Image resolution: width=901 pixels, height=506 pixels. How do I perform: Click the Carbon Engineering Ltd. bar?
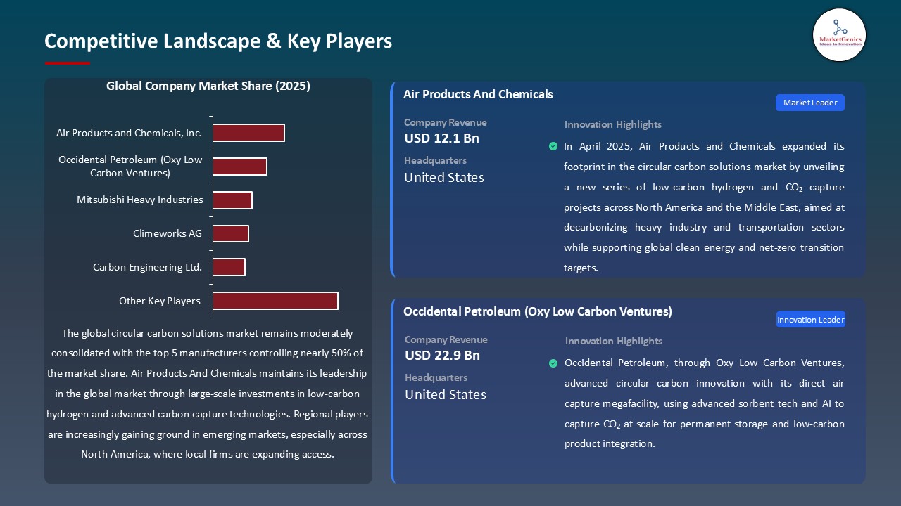[229, 267]
